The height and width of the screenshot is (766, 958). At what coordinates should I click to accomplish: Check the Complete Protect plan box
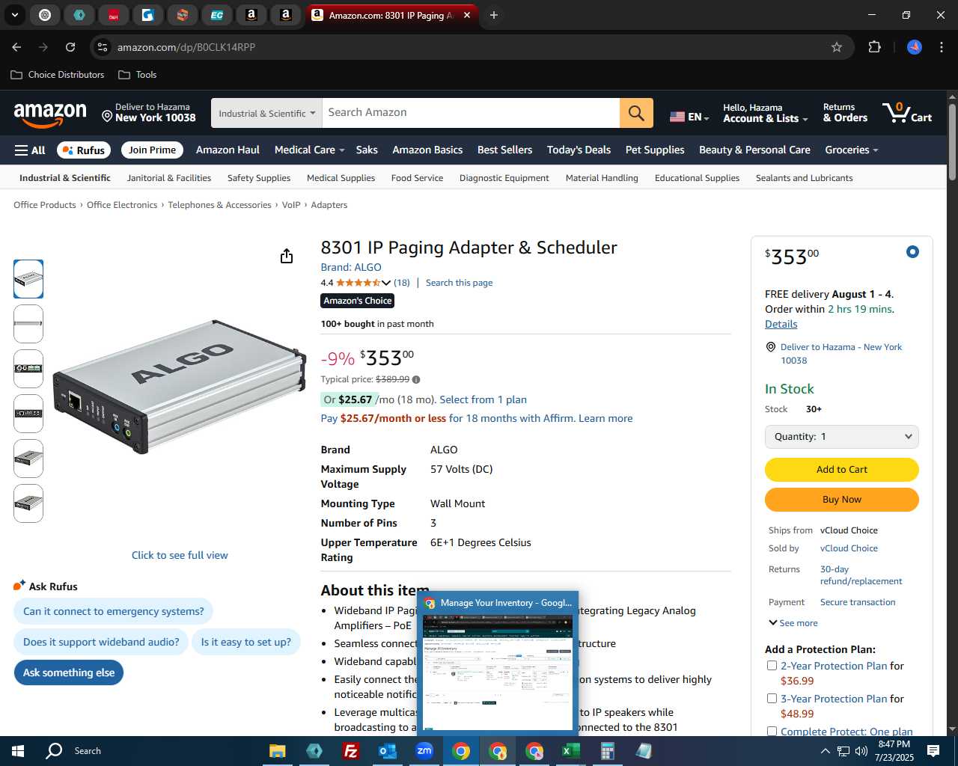click(772, 732)
